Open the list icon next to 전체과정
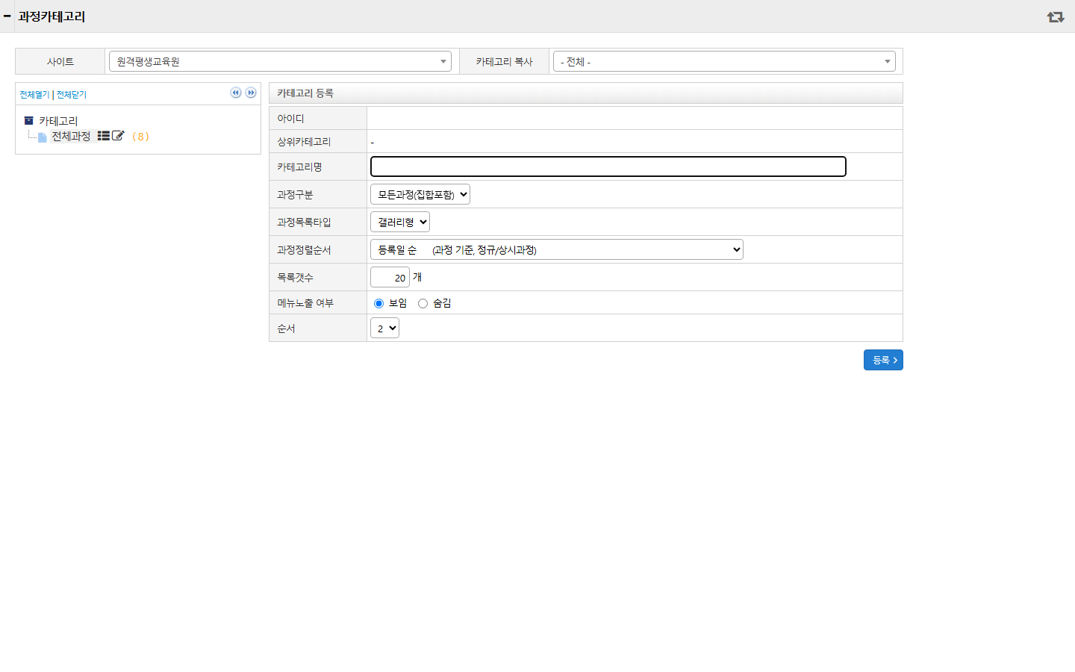This screenshot has height=672, width=1075. pos(104,136)
